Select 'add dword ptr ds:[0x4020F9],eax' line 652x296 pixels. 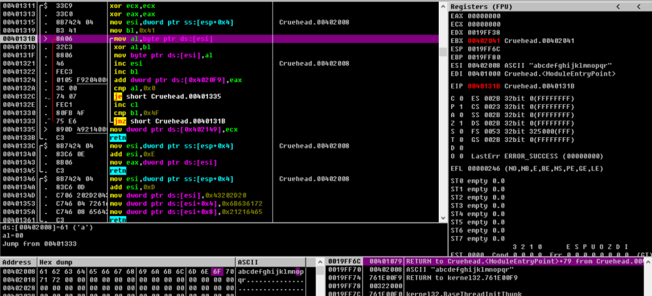220,80
